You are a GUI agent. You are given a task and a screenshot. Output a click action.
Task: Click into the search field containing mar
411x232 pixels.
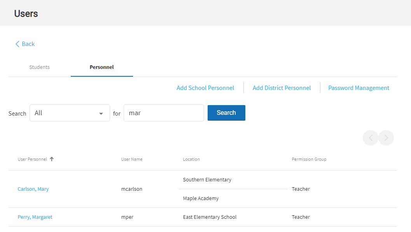pos(164,113)
